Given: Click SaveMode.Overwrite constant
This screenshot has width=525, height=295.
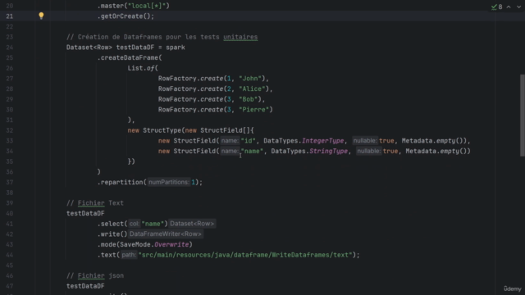Looking at the screenshot, I should [x=154, y=244].
